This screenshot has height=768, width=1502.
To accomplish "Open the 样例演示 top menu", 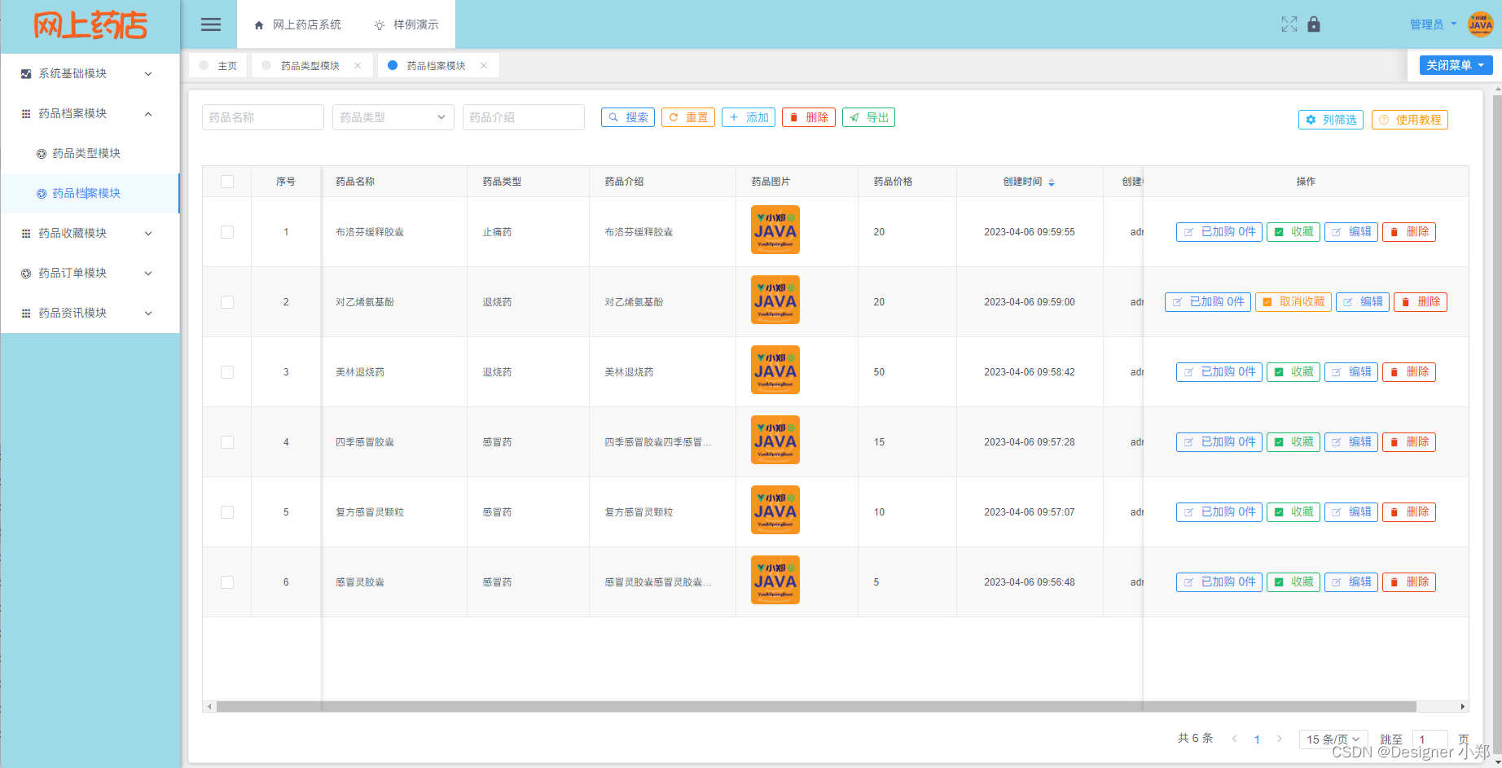I will 406,24.
